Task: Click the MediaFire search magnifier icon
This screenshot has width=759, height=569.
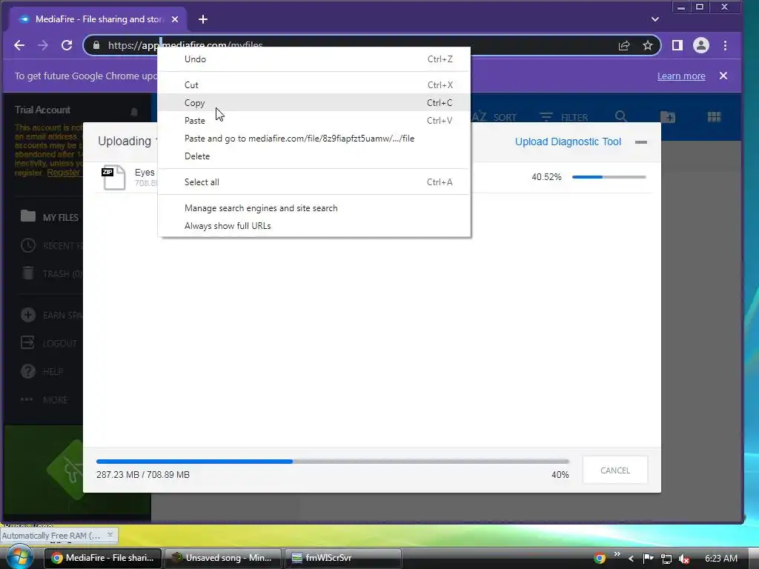Action: (x=621, y=116)
